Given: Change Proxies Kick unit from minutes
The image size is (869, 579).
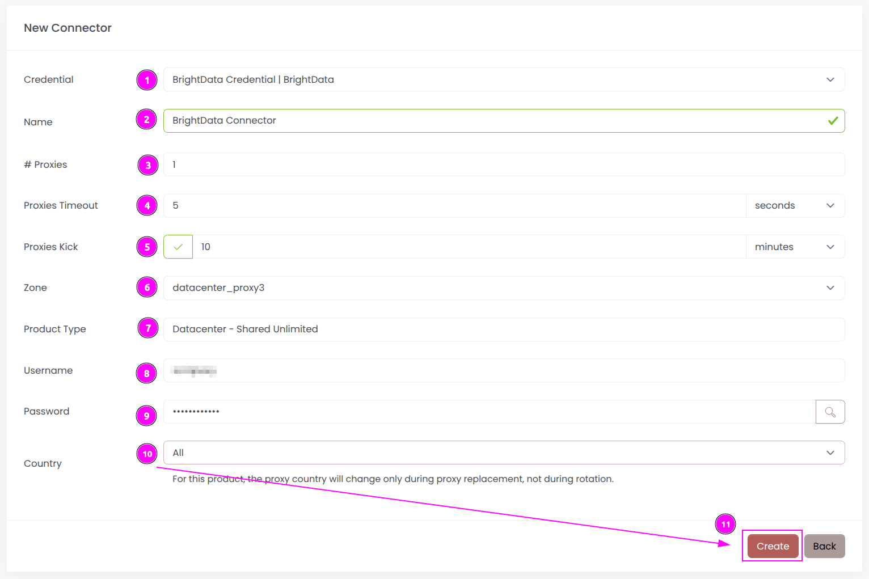Looking at the screenshot, I should 795,247.
